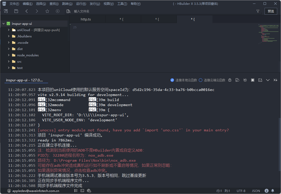Click the device resync icon in console
The image size is (281, 194).
point(237,80)
